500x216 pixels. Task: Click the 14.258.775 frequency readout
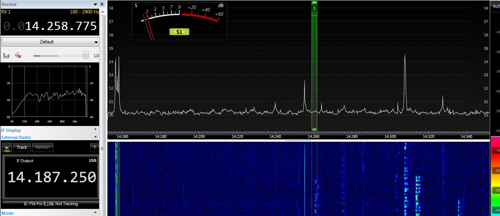50,26
